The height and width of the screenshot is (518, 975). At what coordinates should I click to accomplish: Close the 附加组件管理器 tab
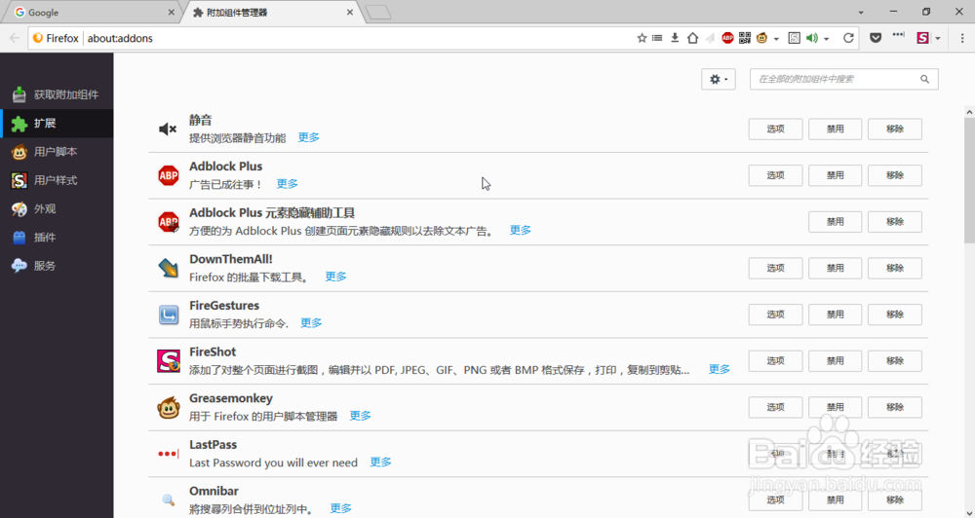[x=350, y=13]
